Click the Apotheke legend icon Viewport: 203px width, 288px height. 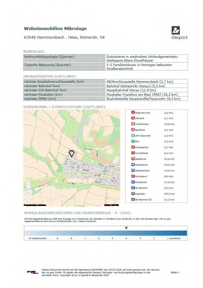pyautogui.click(x=133, y=130)
